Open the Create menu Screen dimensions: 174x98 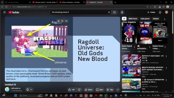[x=151, y=12]
